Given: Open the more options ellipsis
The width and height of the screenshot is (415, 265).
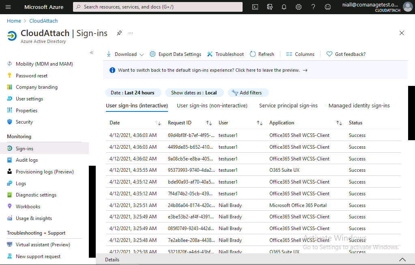Looking at the screenshot, I should 131,33.
